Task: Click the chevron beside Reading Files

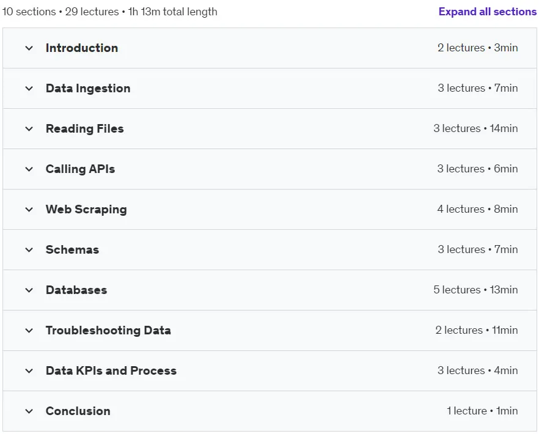Action: coord(29,129)
